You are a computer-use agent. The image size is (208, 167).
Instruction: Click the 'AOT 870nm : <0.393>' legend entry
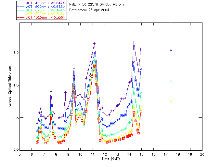click(x=42, y=14)
